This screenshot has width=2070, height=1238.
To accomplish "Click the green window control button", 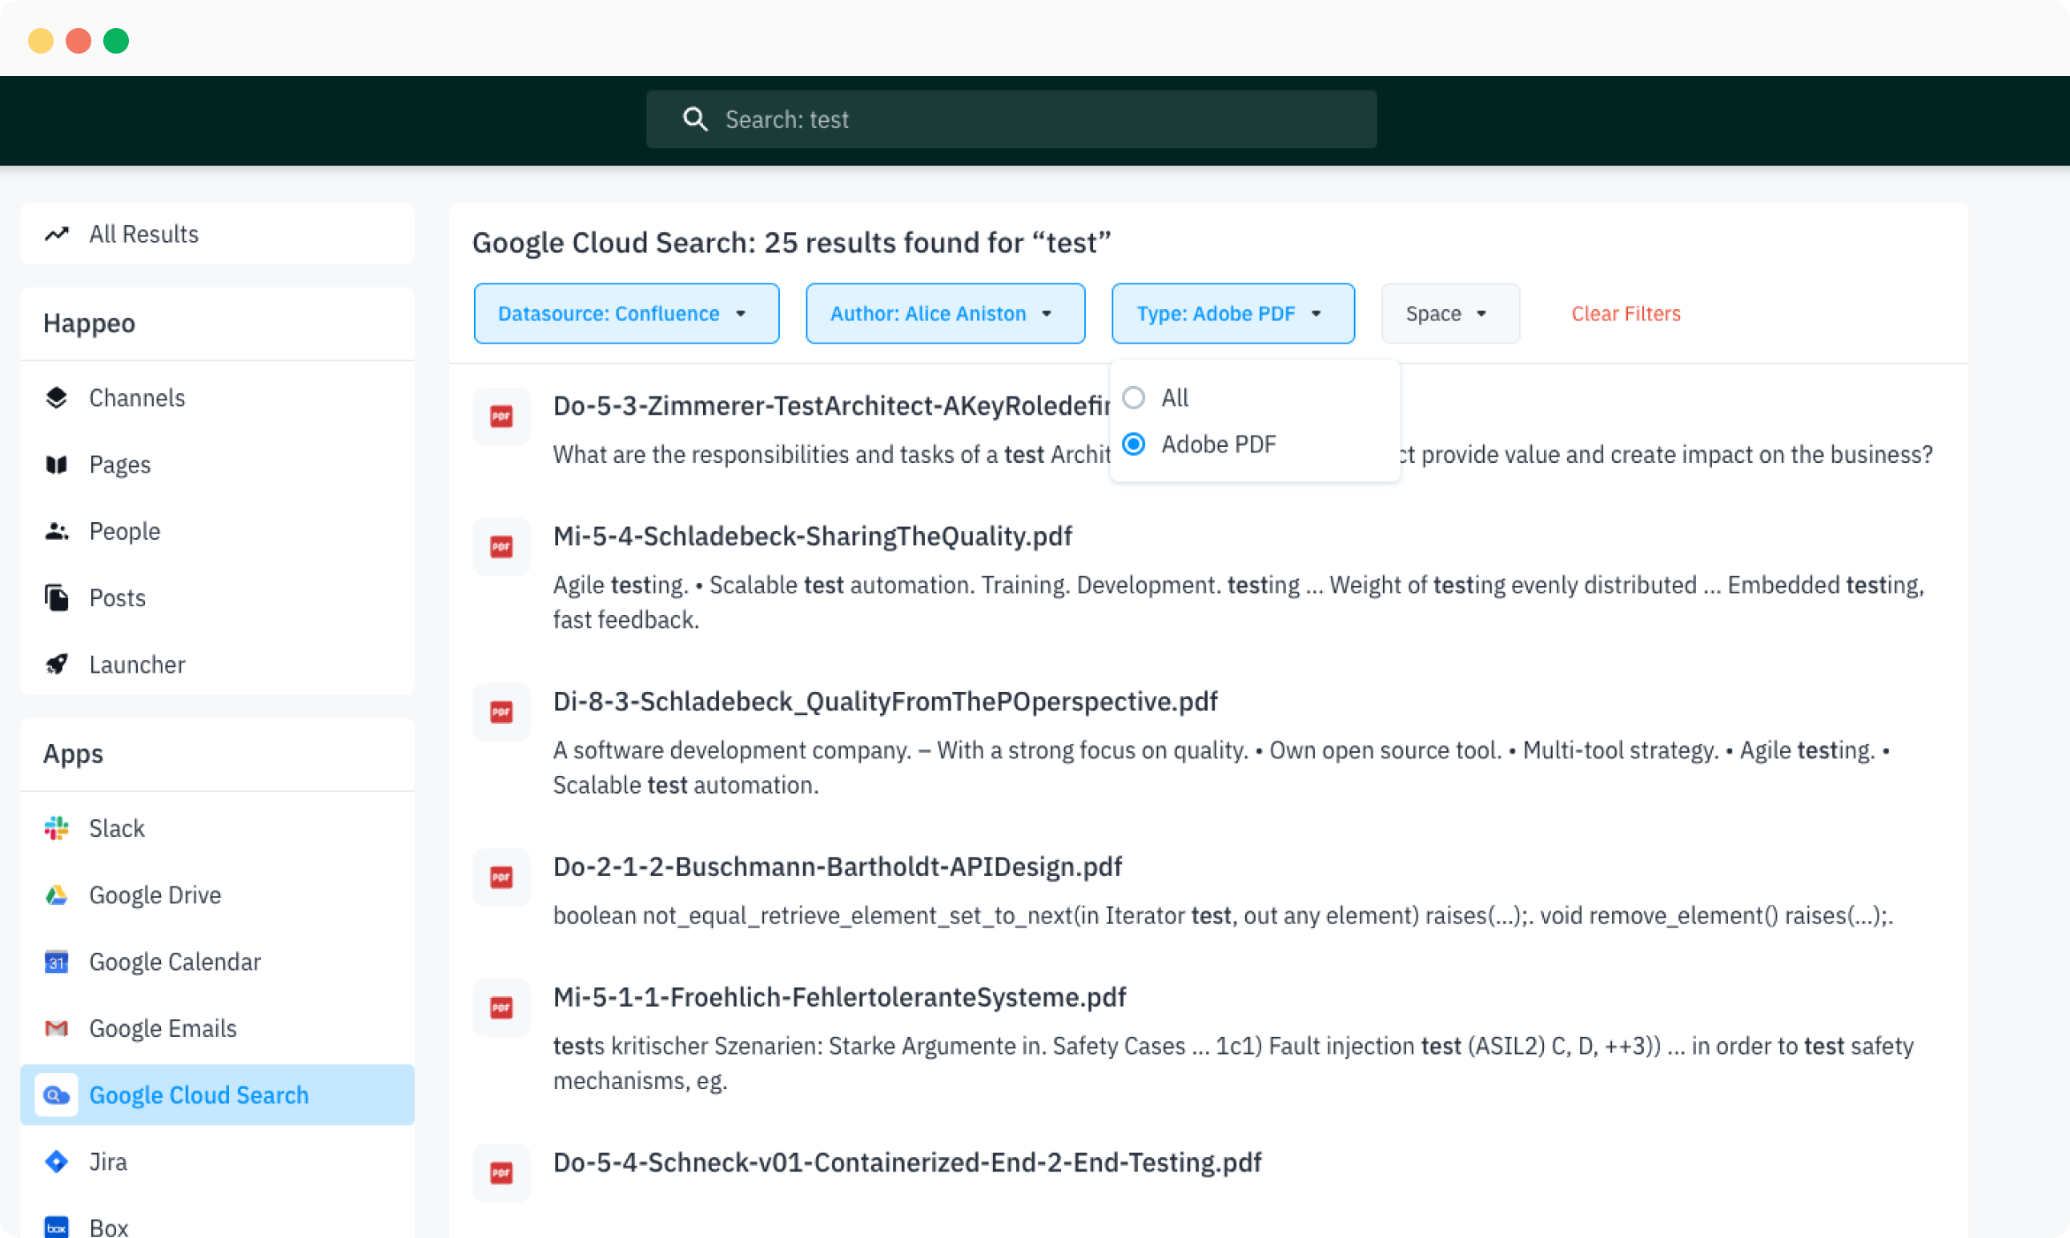I will [116, 41].
